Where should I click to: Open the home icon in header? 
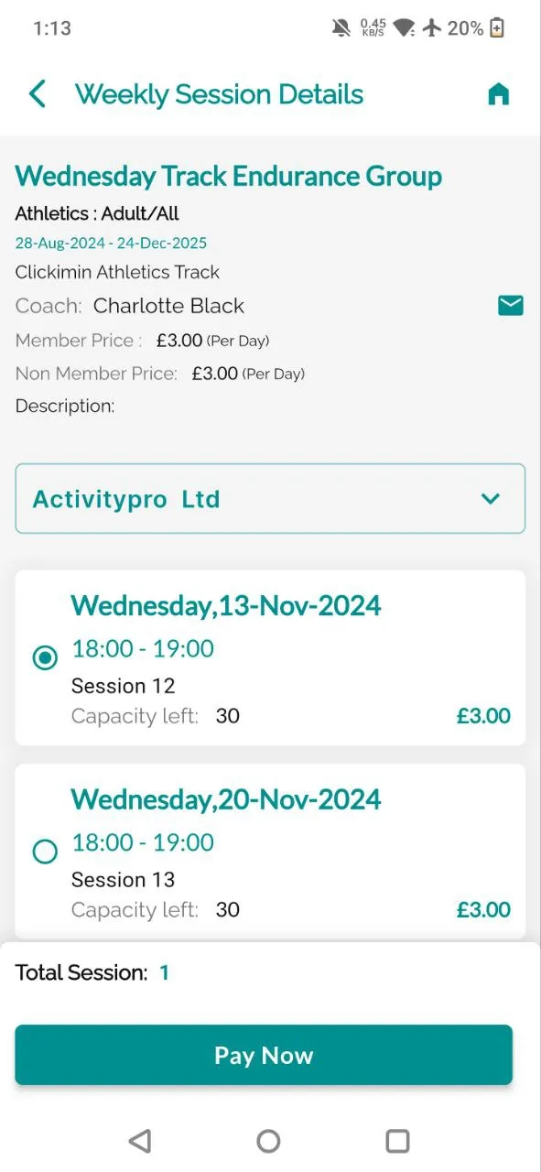click(x=498, y=94)
